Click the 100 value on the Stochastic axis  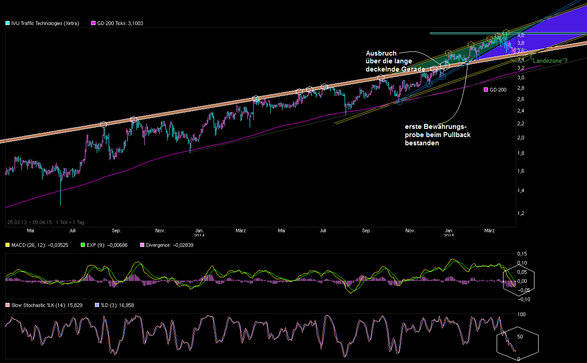pos(521,314)
